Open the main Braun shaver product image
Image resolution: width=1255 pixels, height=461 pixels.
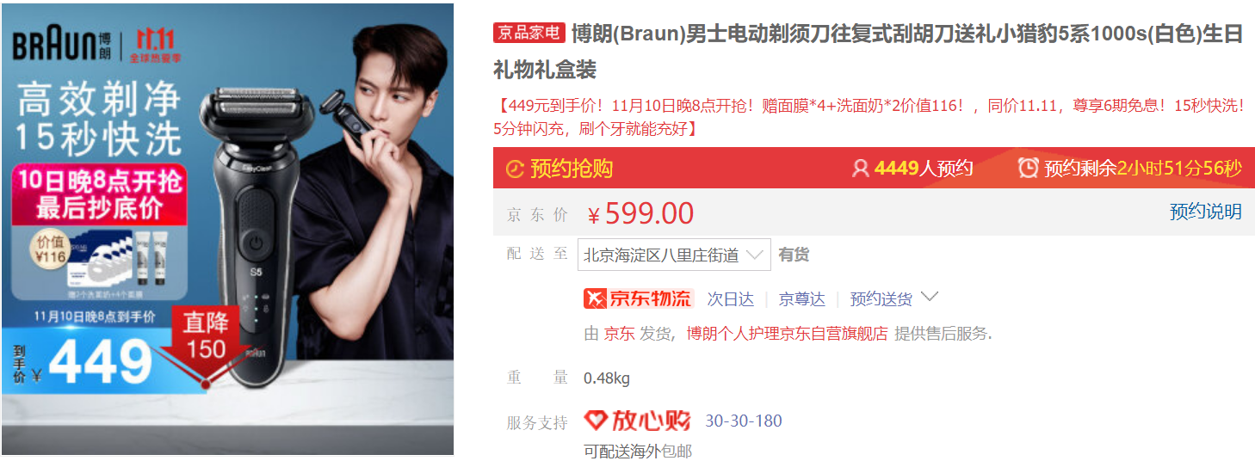227,229
